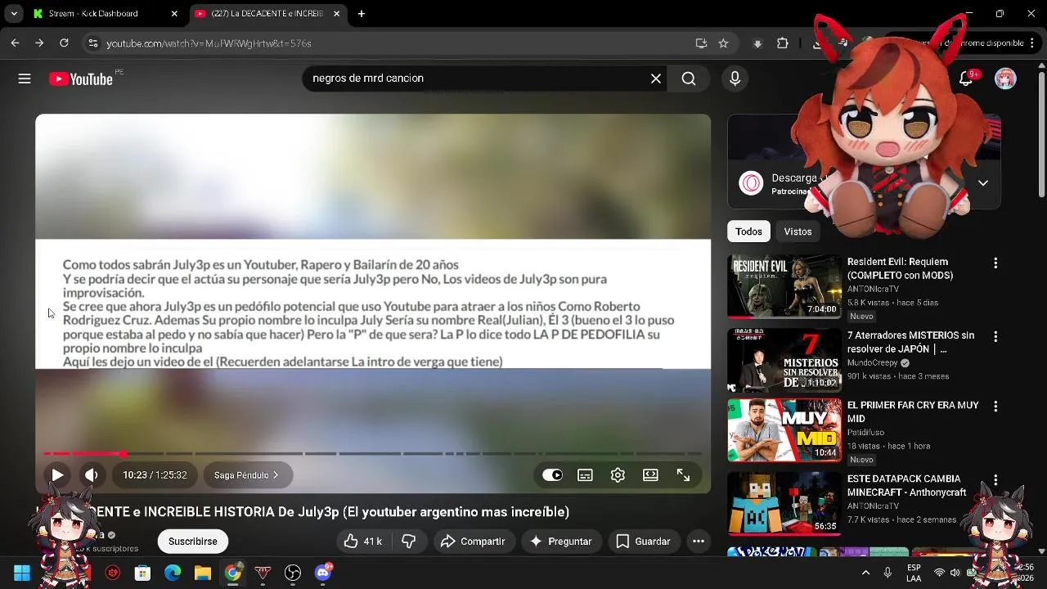Expand the sponsored Descarga ad chevron
The height and width of the screenshot is (589, 1047).
(x=983, y=183)
